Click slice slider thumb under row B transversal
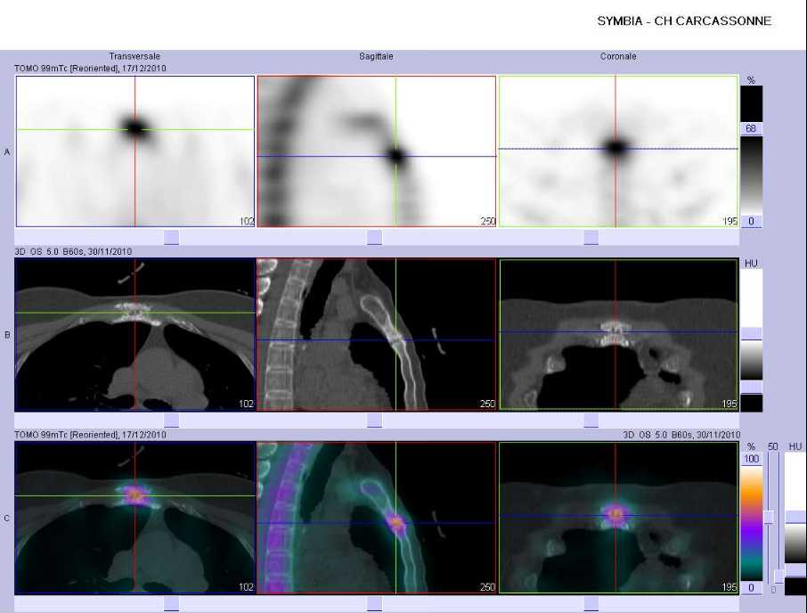This screenshot has width=807, height=613. [x=171, y=421]
